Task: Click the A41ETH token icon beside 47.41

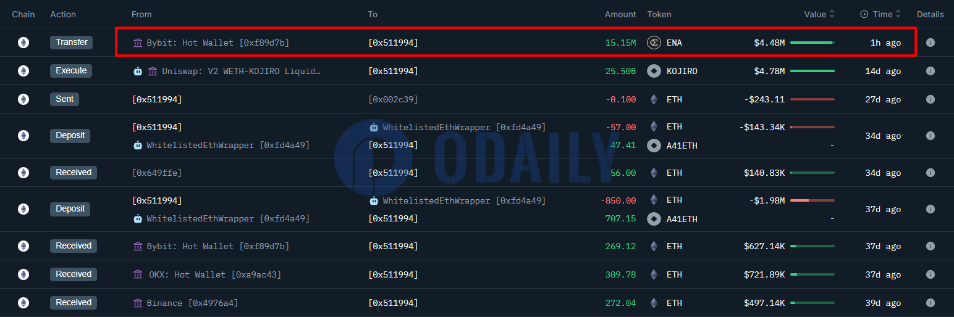Action: pos(654,146)
